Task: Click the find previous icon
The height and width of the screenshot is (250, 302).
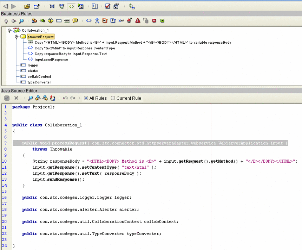Action: pos(38,98)
